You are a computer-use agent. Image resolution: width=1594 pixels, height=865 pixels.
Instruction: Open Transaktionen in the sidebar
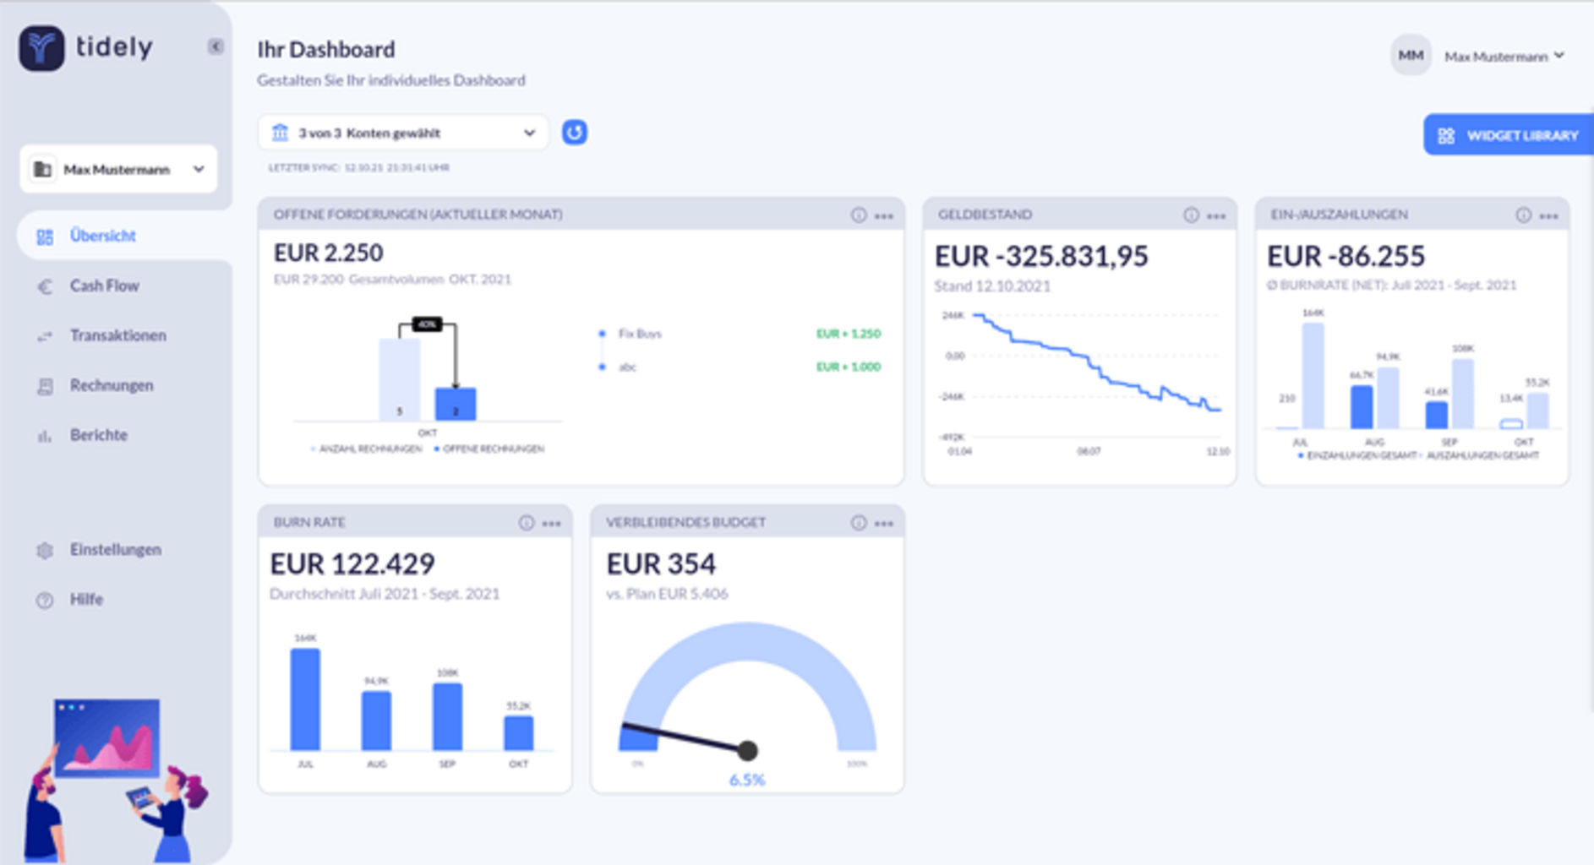(x=117, y=336)
